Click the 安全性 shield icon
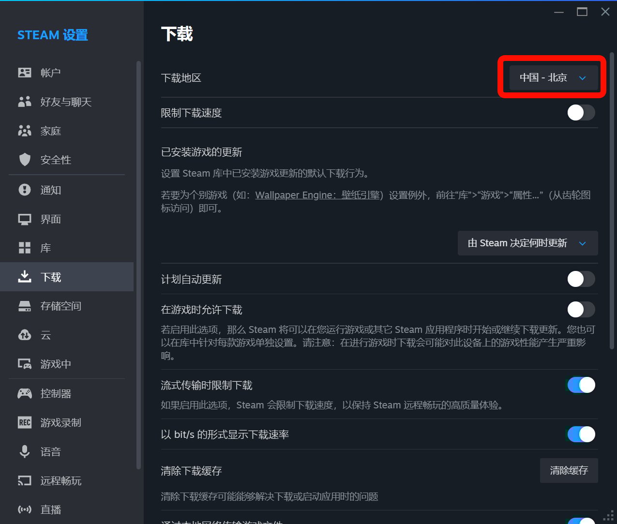617x524 pixels. [x=25, y=160]
